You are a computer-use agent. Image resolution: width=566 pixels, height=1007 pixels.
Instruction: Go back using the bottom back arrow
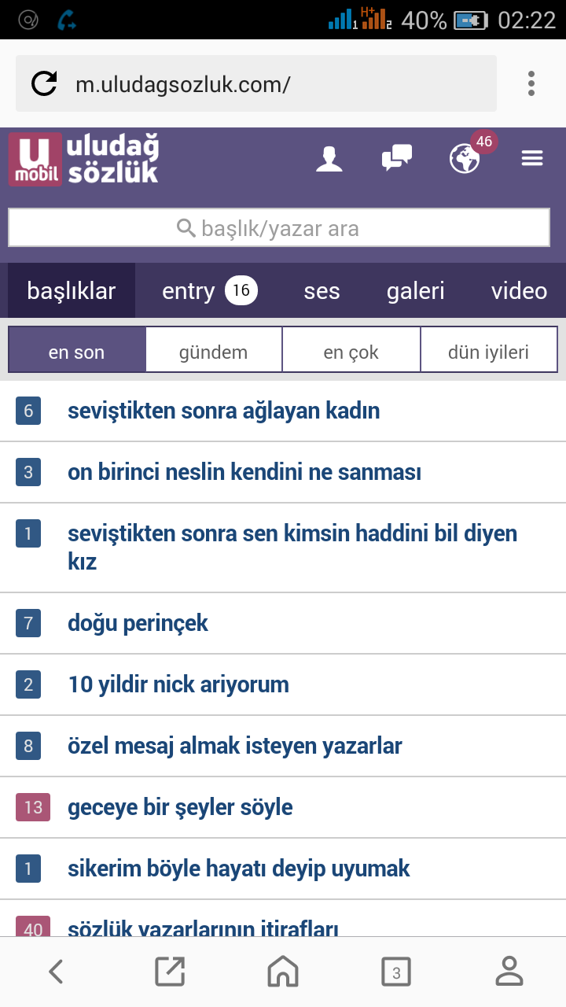click(x=56, y=972)
